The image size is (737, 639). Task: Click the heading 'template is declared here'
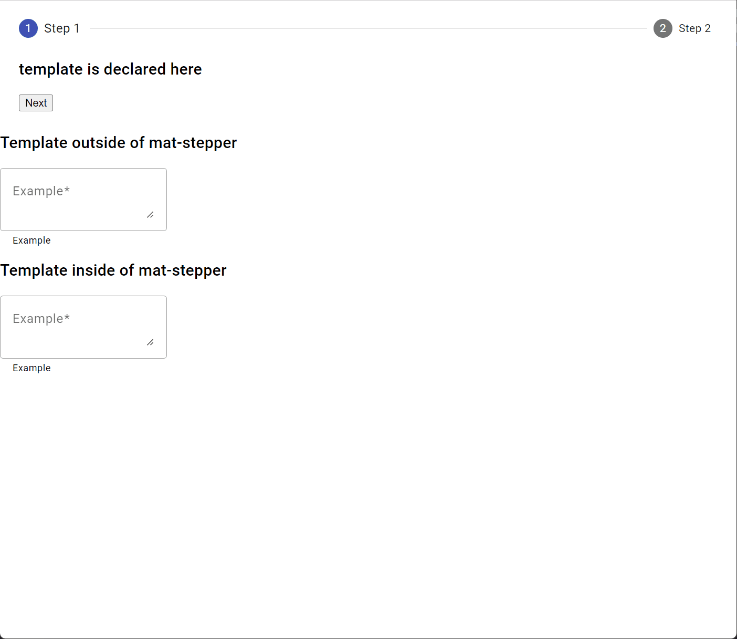tap(110, 69)
